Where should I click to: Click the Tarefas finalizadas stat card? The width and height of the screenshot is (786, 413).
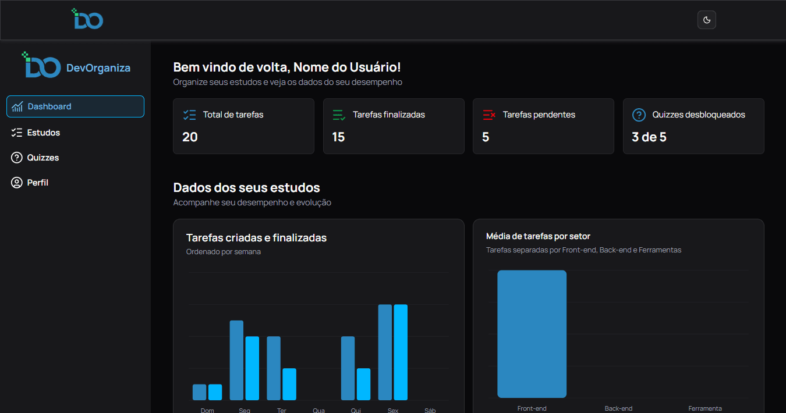point(394,126)
